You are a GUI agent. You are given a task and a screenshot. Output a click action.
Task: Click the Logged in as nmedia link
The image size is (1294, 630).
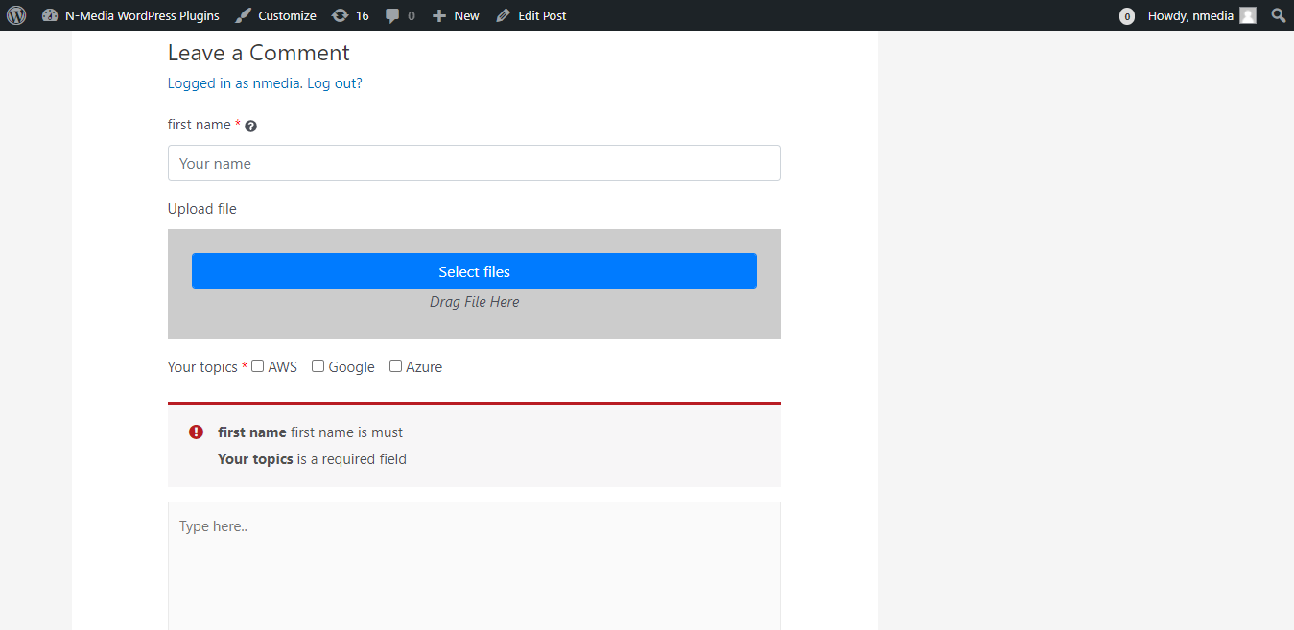click(235, 83)
